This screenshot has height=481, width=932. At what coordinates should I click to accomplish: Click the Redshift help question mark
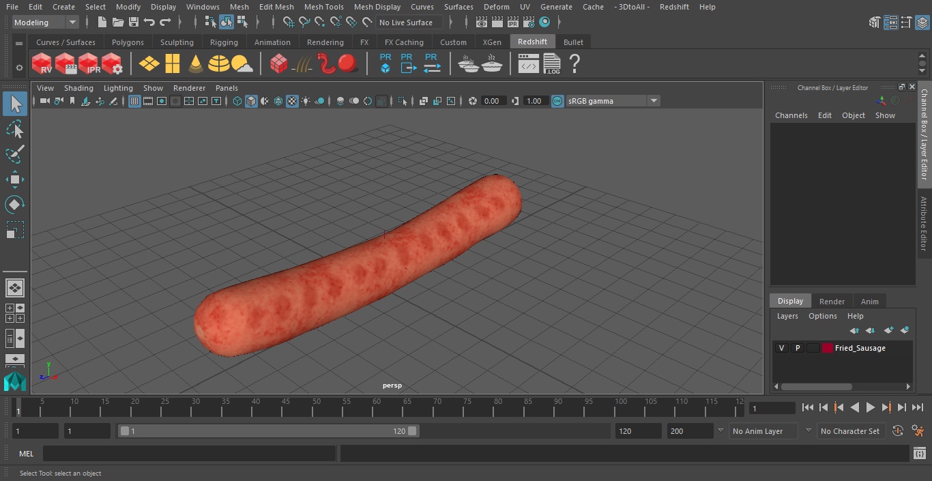(574, 64)
